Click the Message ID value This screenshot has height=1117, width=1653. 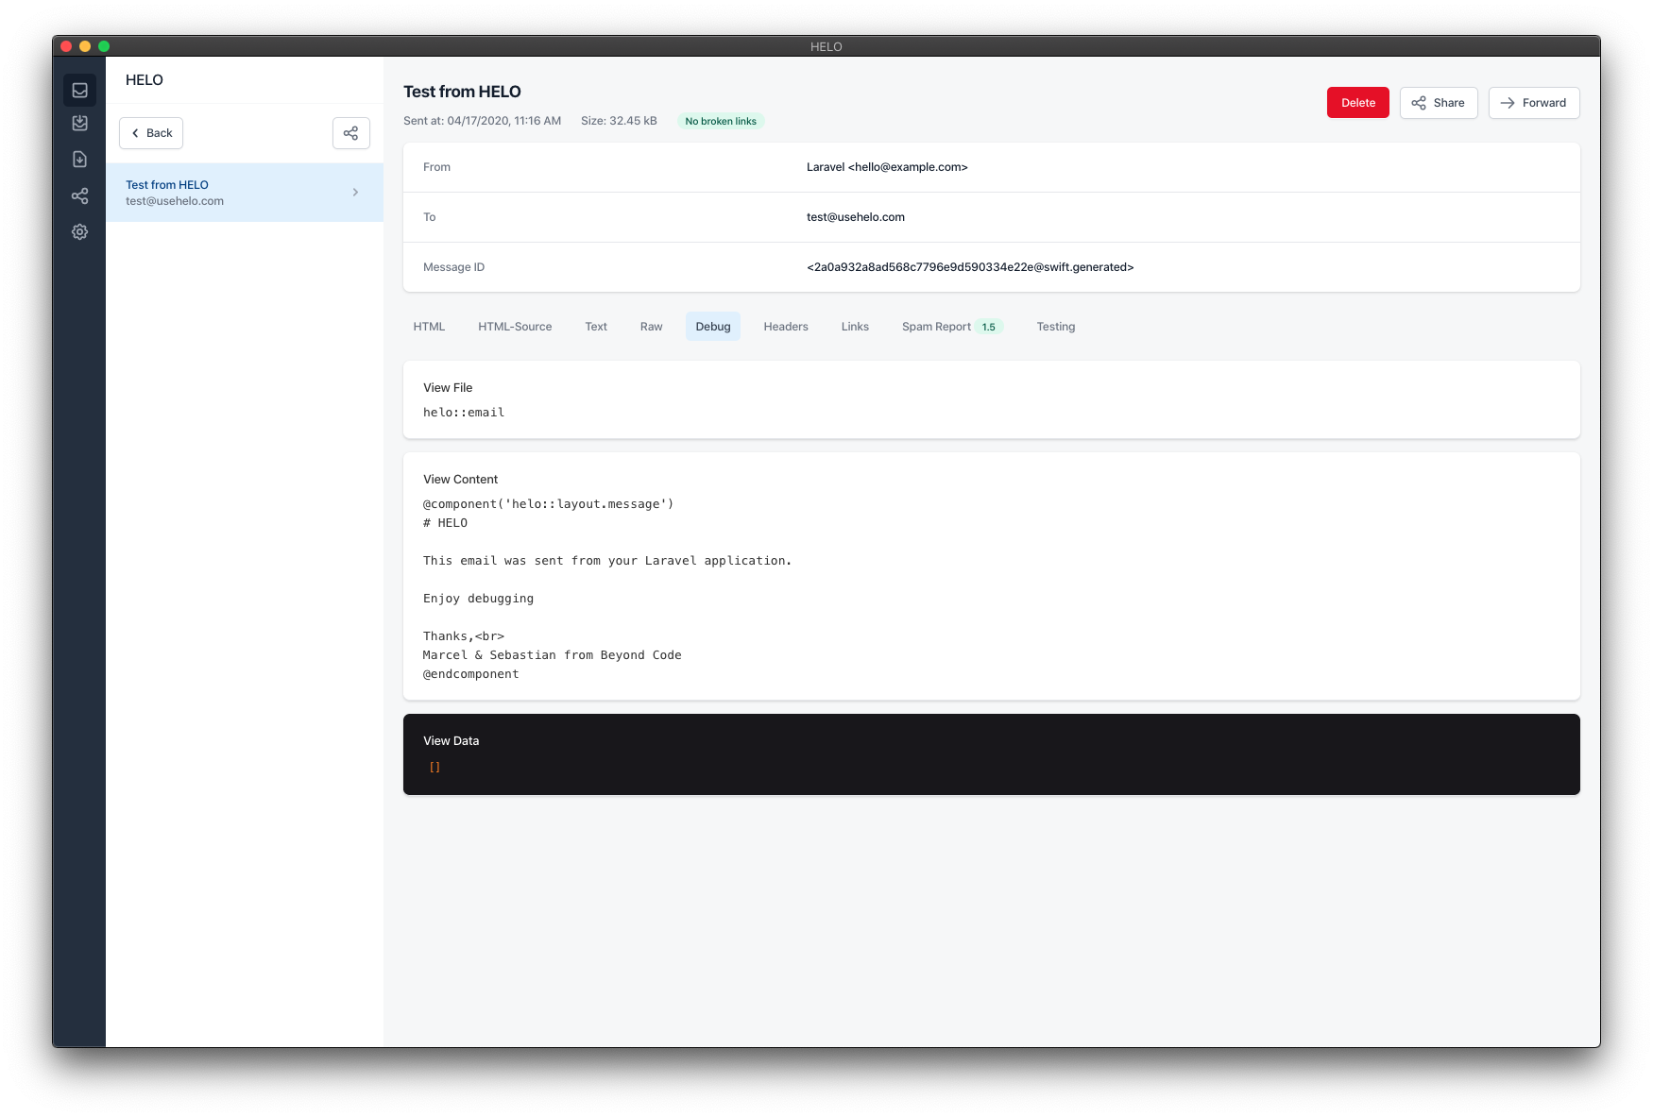[x=970, y=267]
